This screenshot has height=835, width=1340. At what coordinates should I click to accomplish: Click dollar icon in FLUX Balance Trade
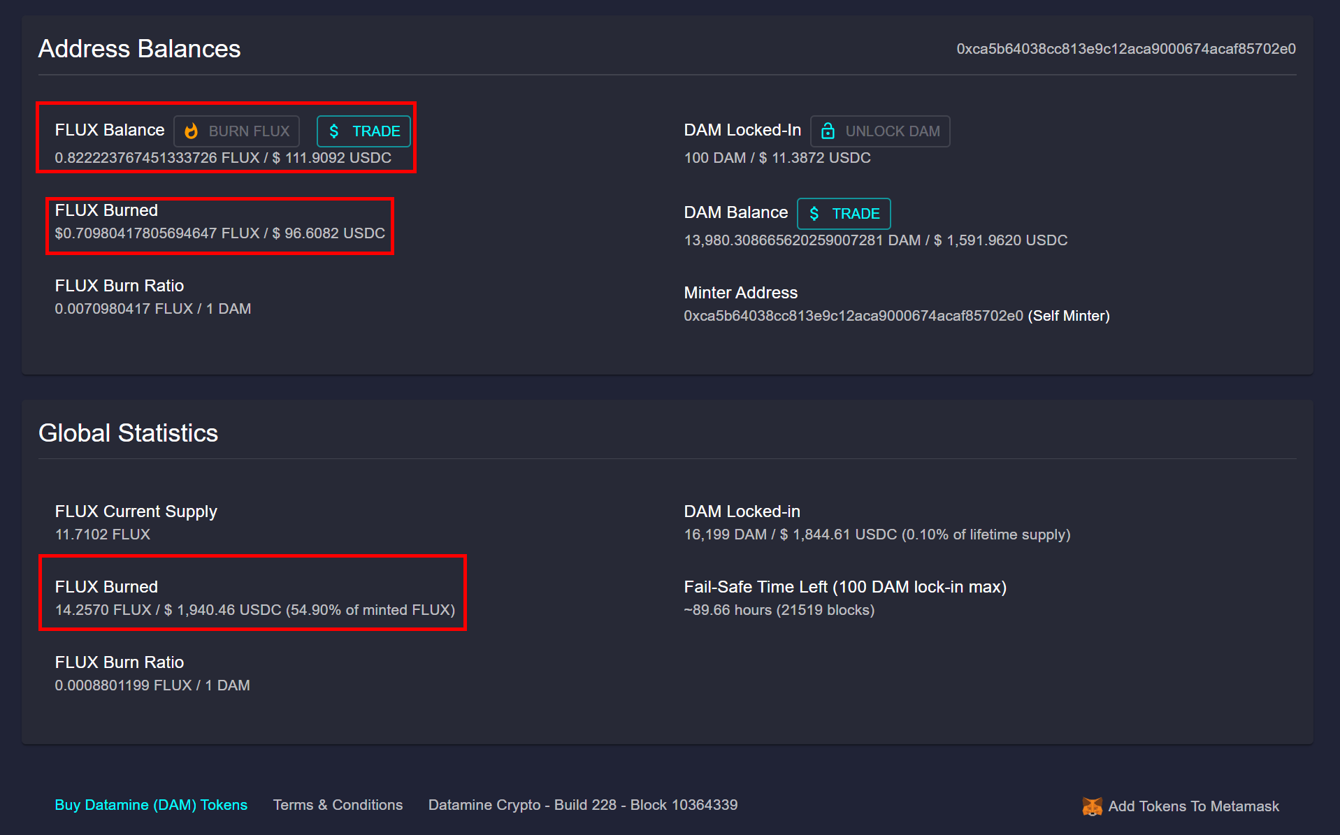tap(334, 131)
